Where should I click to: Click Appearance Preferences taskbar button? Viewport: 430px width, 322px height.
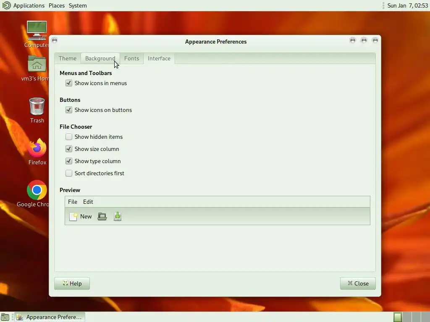(50, 317)
